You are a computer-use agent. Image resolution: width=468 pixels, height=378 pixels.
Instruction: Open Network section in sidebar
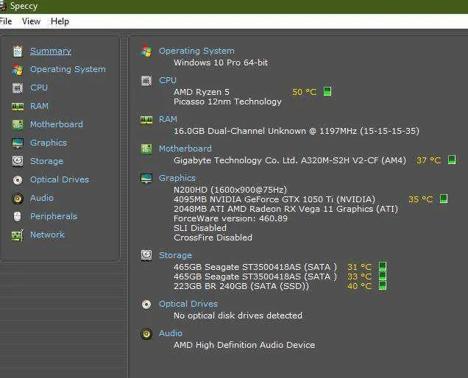(x=47, y=235)
